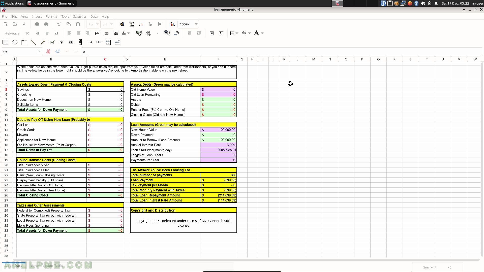The image size is (484, 272).
Task: Click the equals sign to enter formula
Action: click(x=76, y=52)
